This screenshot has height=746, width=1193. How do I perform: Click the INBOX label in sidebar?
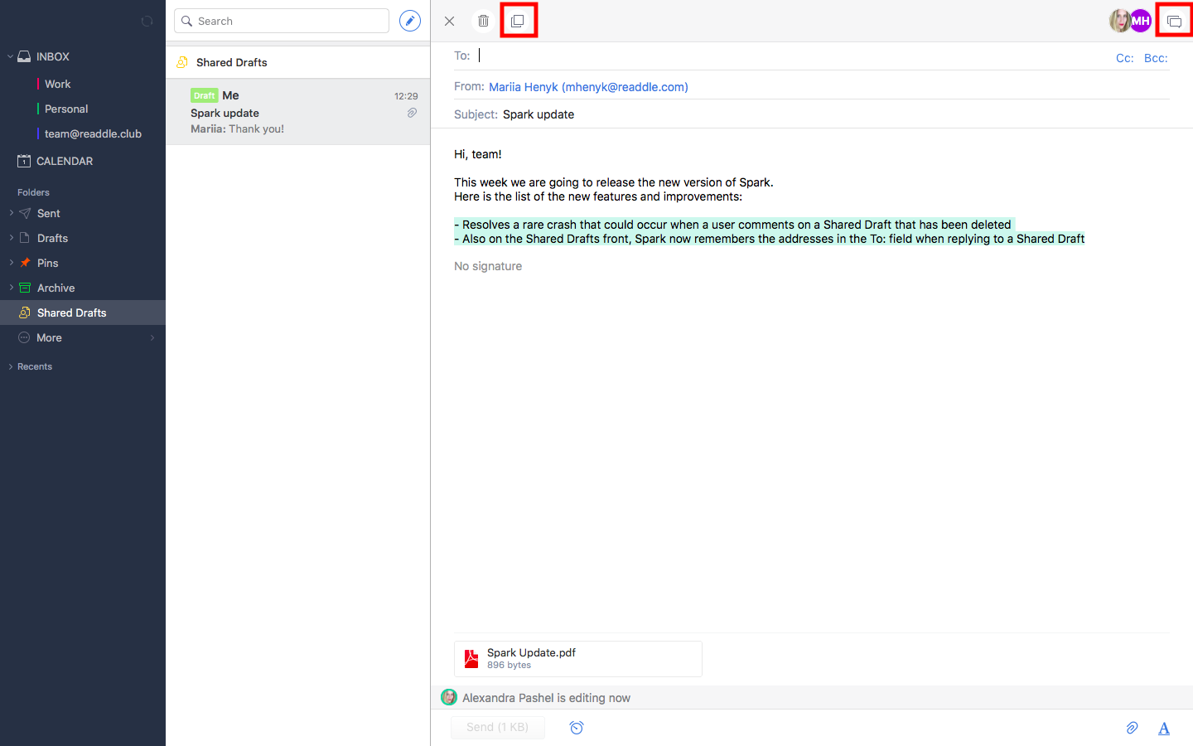click(x=53, y=56)
